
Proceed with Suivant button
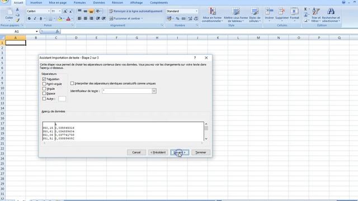(180, 152)
